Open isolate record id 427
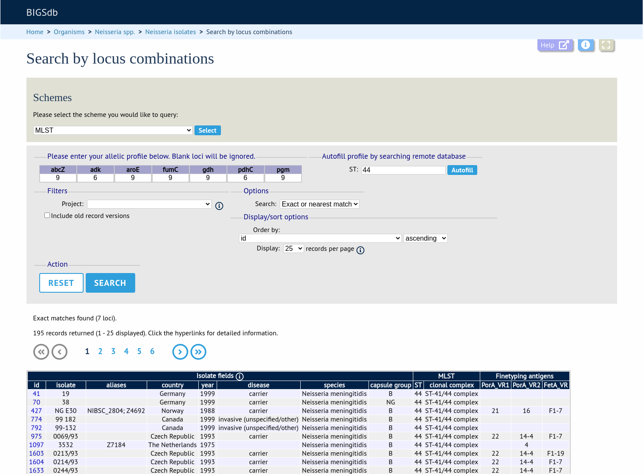The width and height of the screenshot is (644, 474). [36, 411]
